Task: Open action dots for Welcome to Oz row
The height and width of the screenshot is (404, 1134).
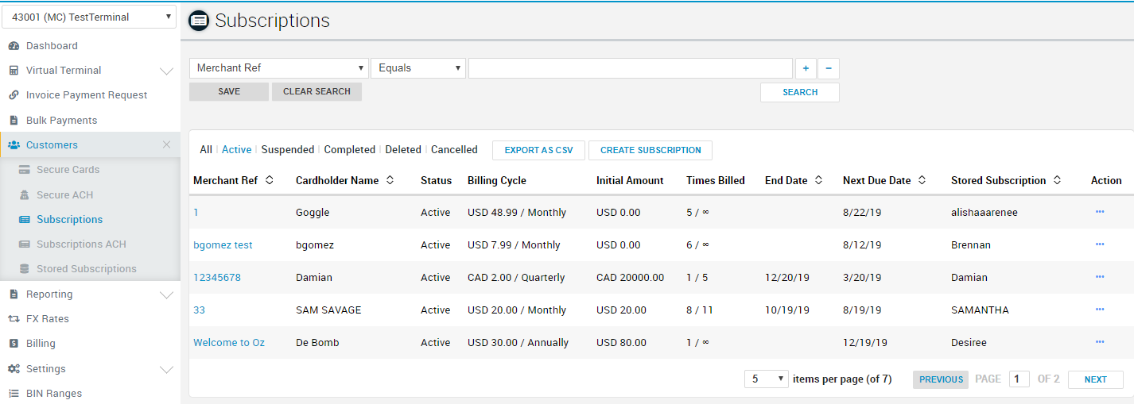Action: 1100,342
